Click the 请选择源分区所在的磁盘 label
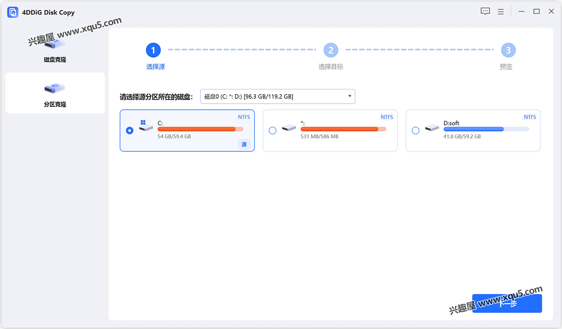Screen dimensions: 562x329 click(156, 97)
